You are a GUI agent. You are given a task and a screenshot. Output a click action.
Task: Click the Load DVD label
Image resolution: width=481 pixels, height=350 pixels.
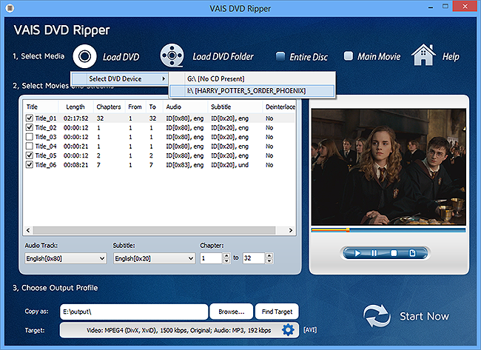(x=121, y=57)
